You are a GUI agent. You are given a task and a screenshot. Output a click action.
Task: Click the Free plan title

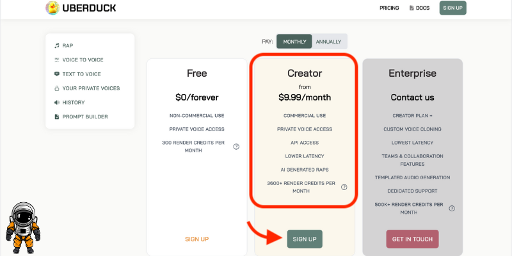click(197, 73)
